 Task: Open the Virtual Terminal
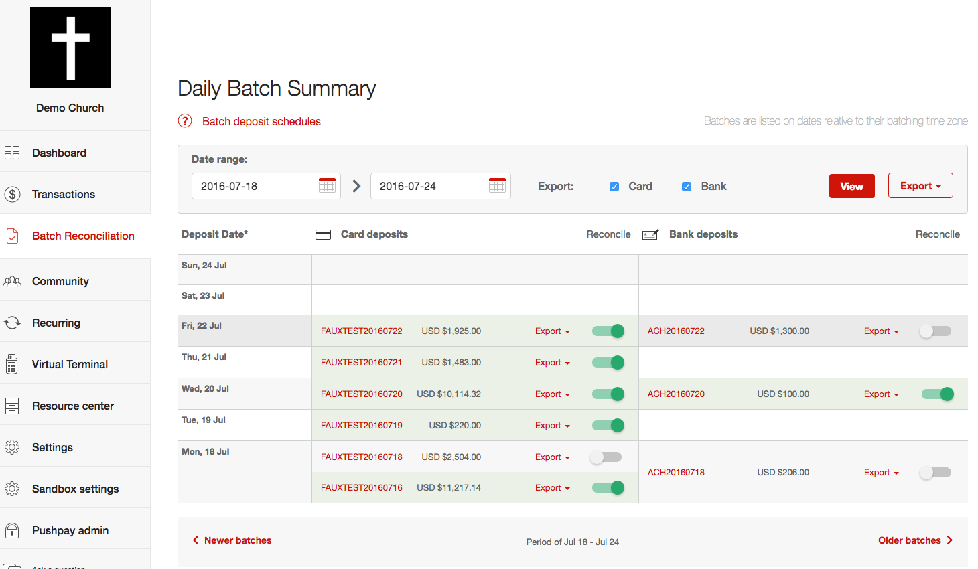pyautogui.click(x=12, y=363)
